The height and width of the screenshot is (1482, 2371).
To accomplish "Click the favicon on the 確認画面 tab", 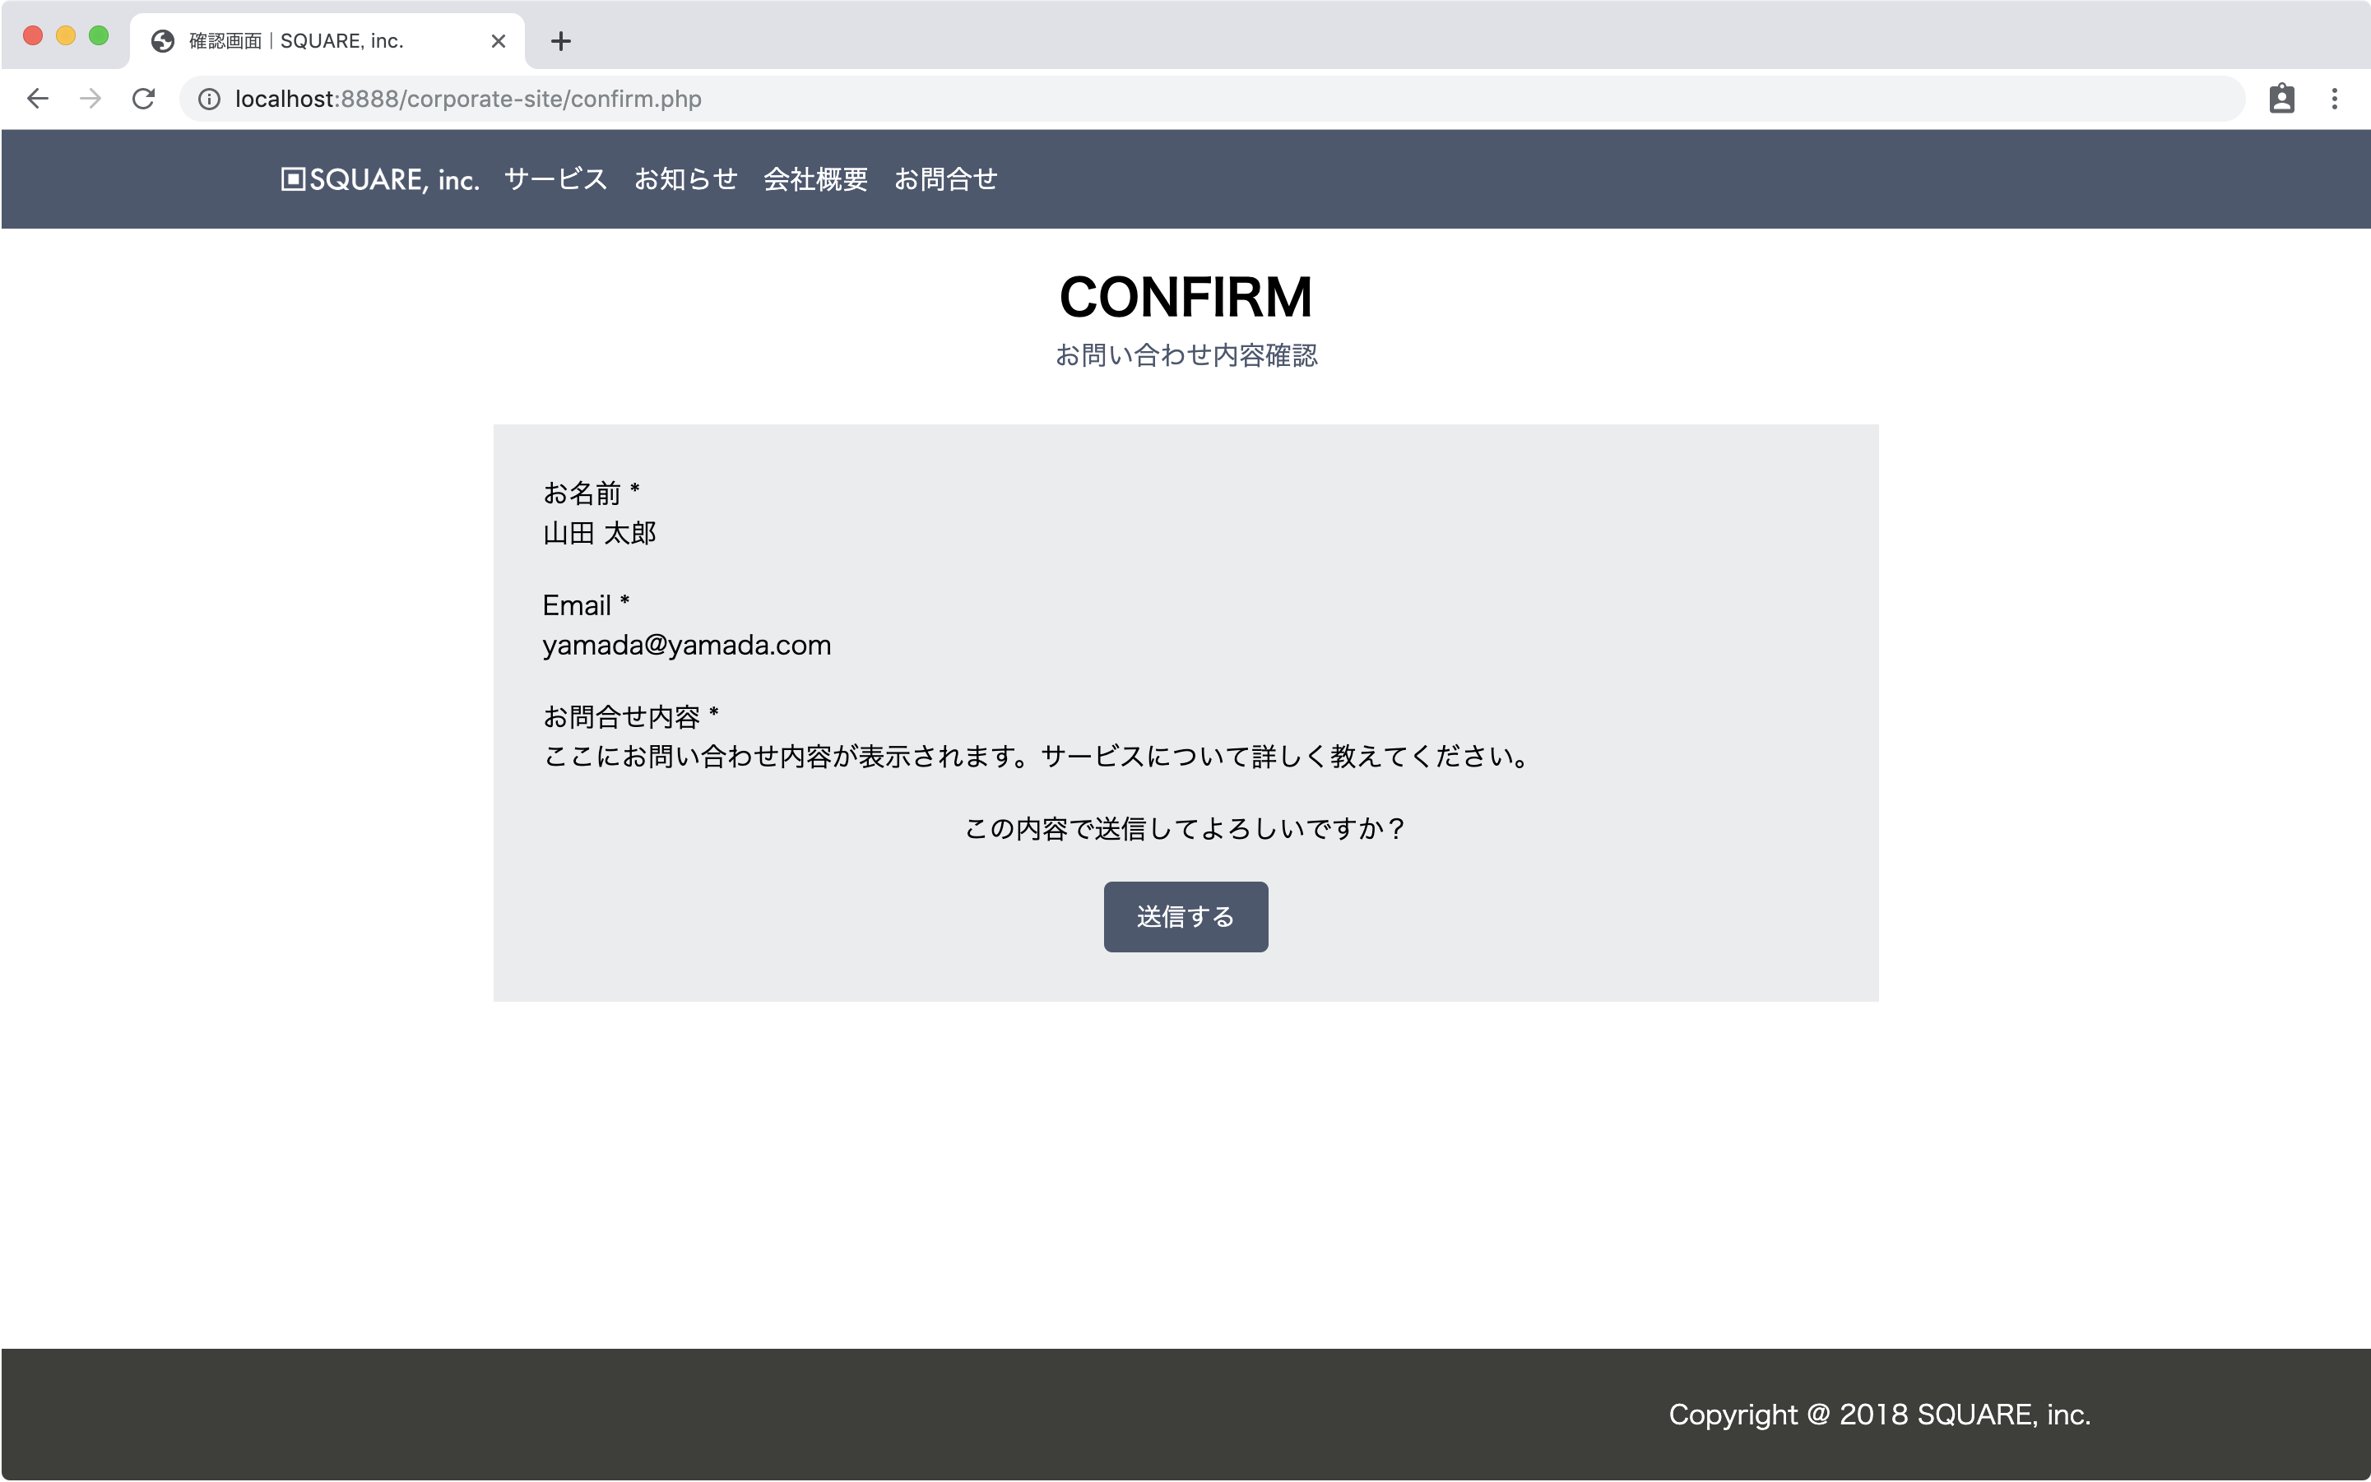I will pyautogui.click(x=162, y=40).
